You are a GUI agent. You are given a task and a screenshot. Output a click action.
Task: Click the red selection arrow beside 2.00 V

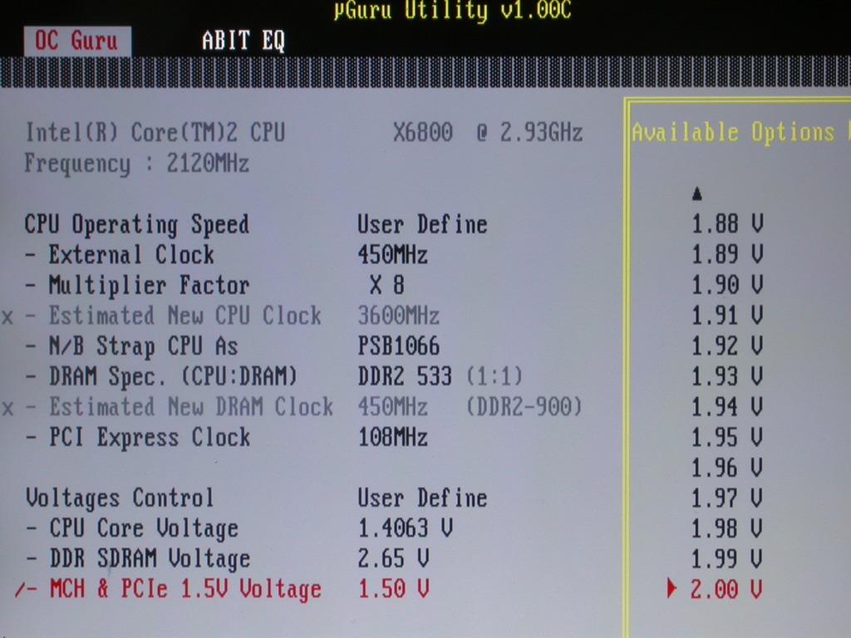pyautogui.click(x=671, y=588)
